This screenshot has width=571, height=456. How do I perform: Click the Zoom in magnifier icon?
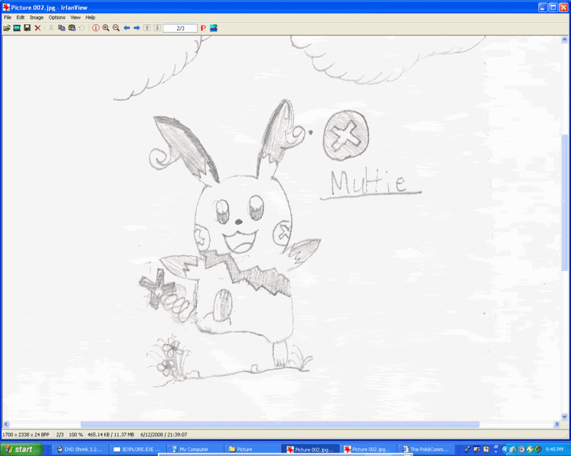click(x=106, y=28)
